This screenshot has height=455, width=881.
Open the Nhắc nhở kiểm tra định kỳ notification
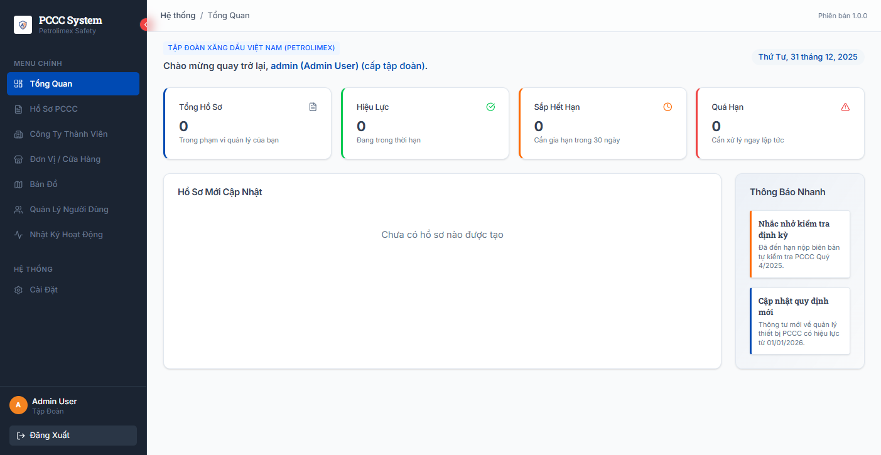point(800,244)
